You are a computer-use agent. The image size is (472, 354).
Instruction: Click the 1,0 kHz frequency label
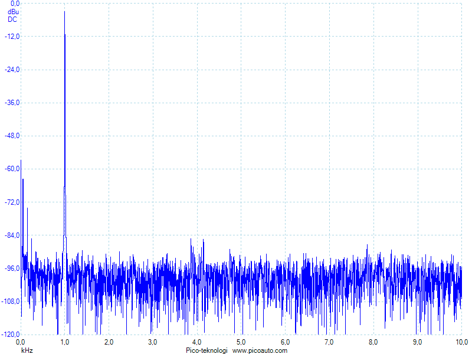[64, 342]
